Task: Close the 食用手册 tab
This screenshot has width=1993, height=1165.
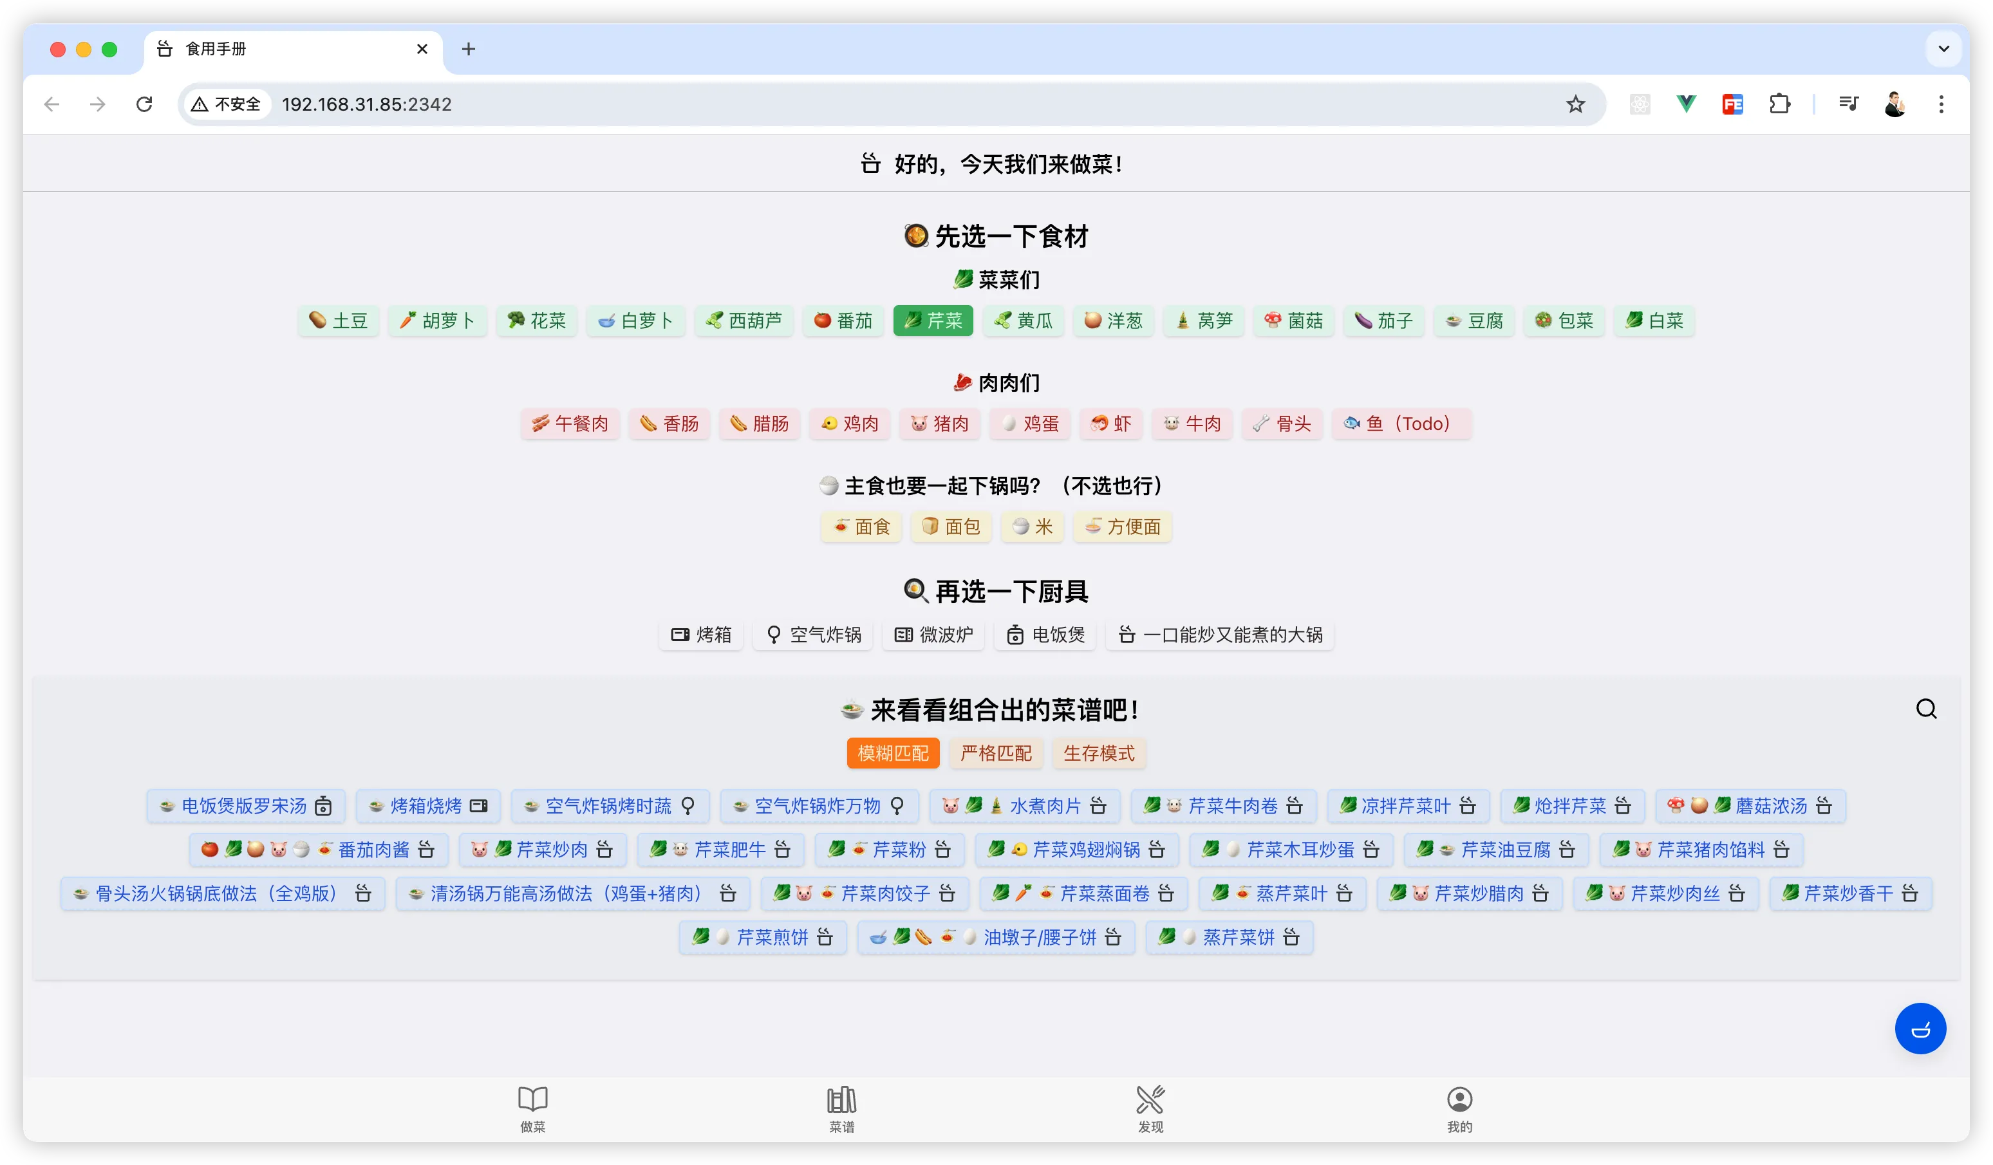Action: coord(422,49)
